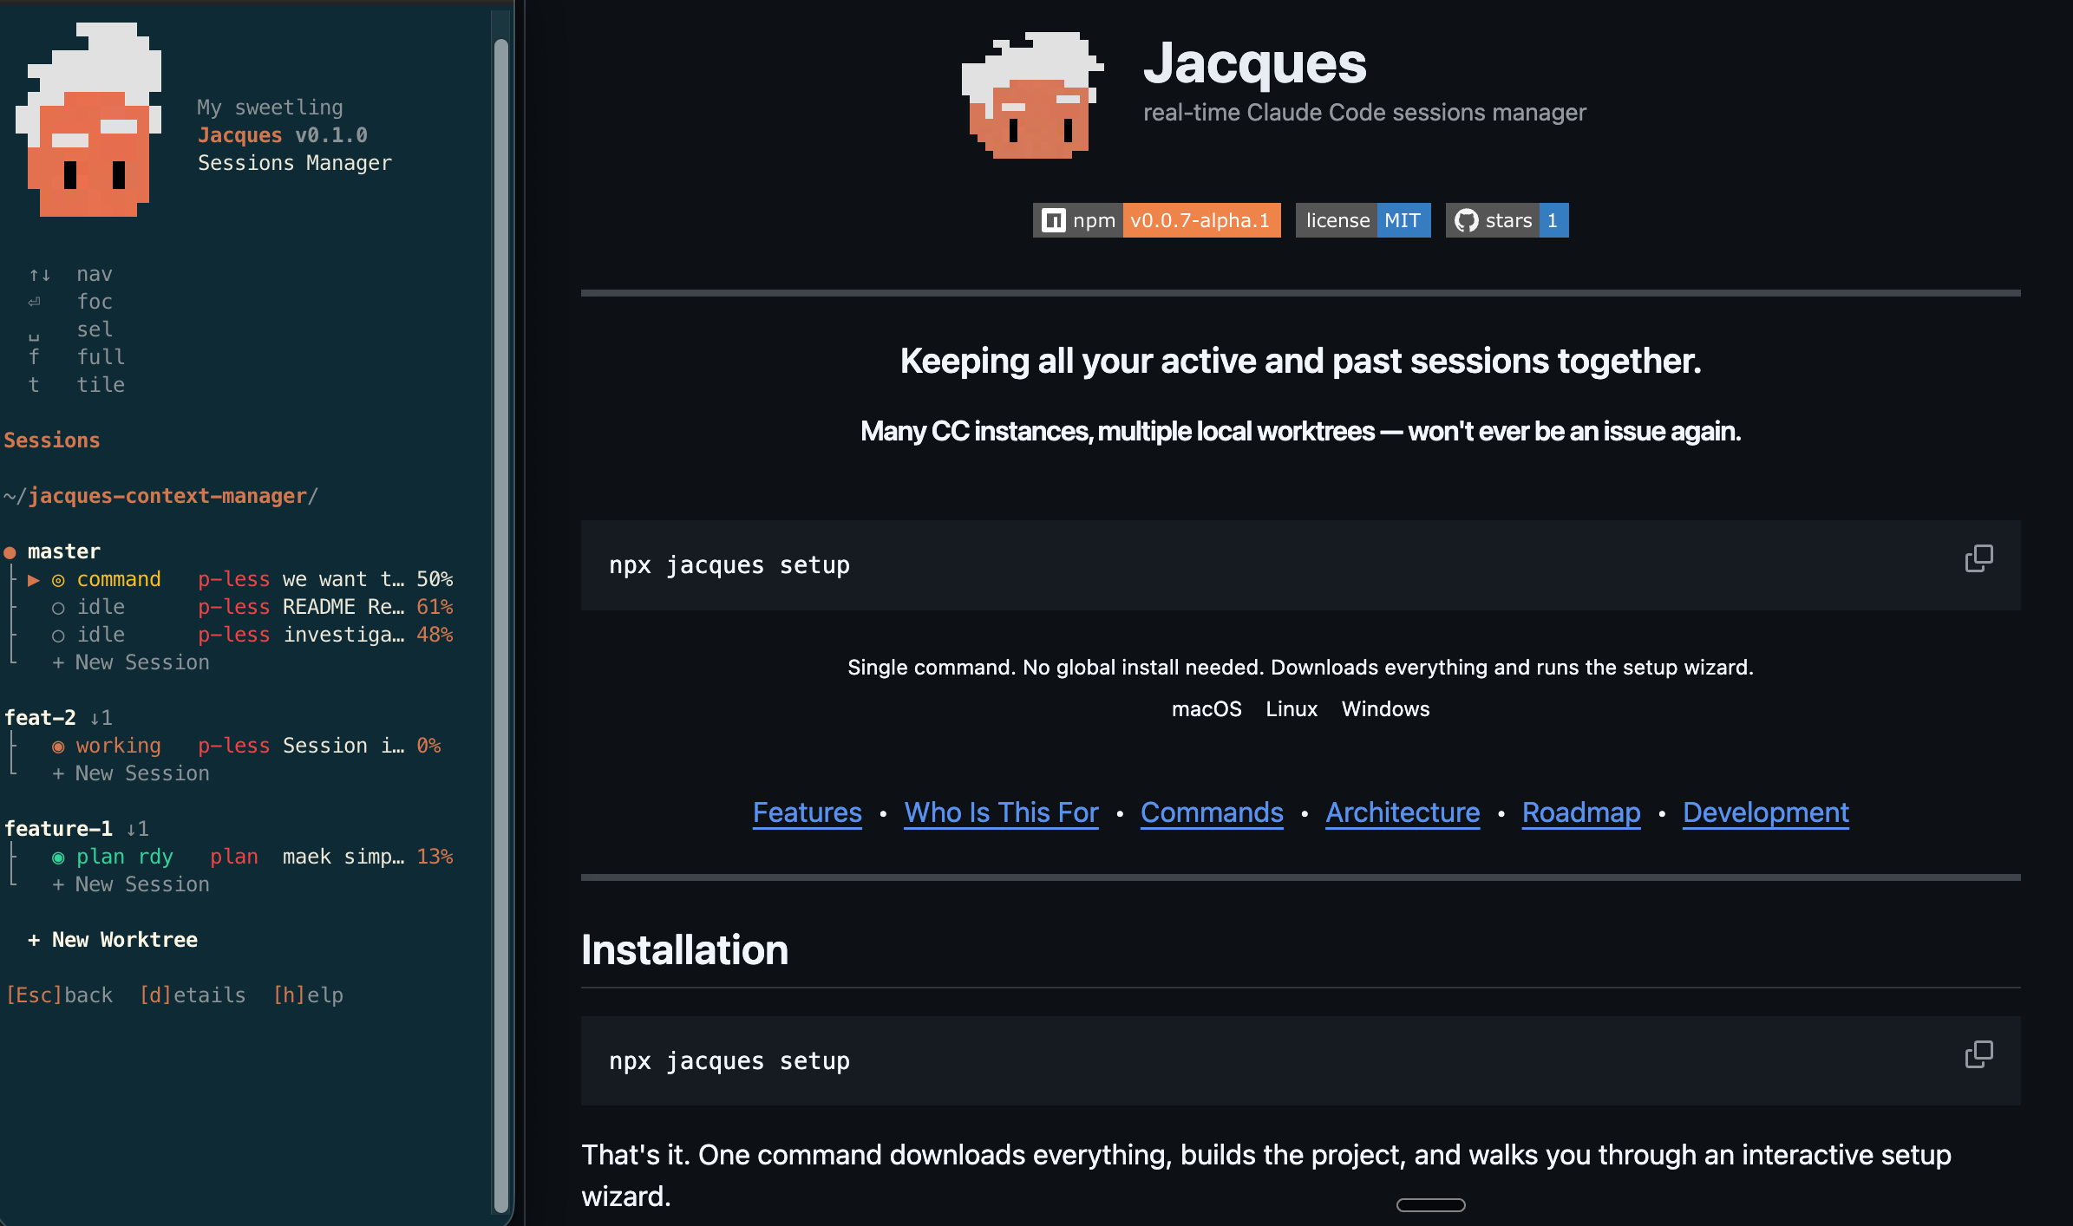Select the working session 'Session i…' at 0%
2073x1226 pixels.
pyautogui.click(x=245, y=746)
